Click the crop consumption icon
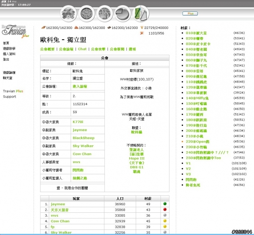Image resolution: width=254 pixels, height=235 pixels. (x=142, y=33)
